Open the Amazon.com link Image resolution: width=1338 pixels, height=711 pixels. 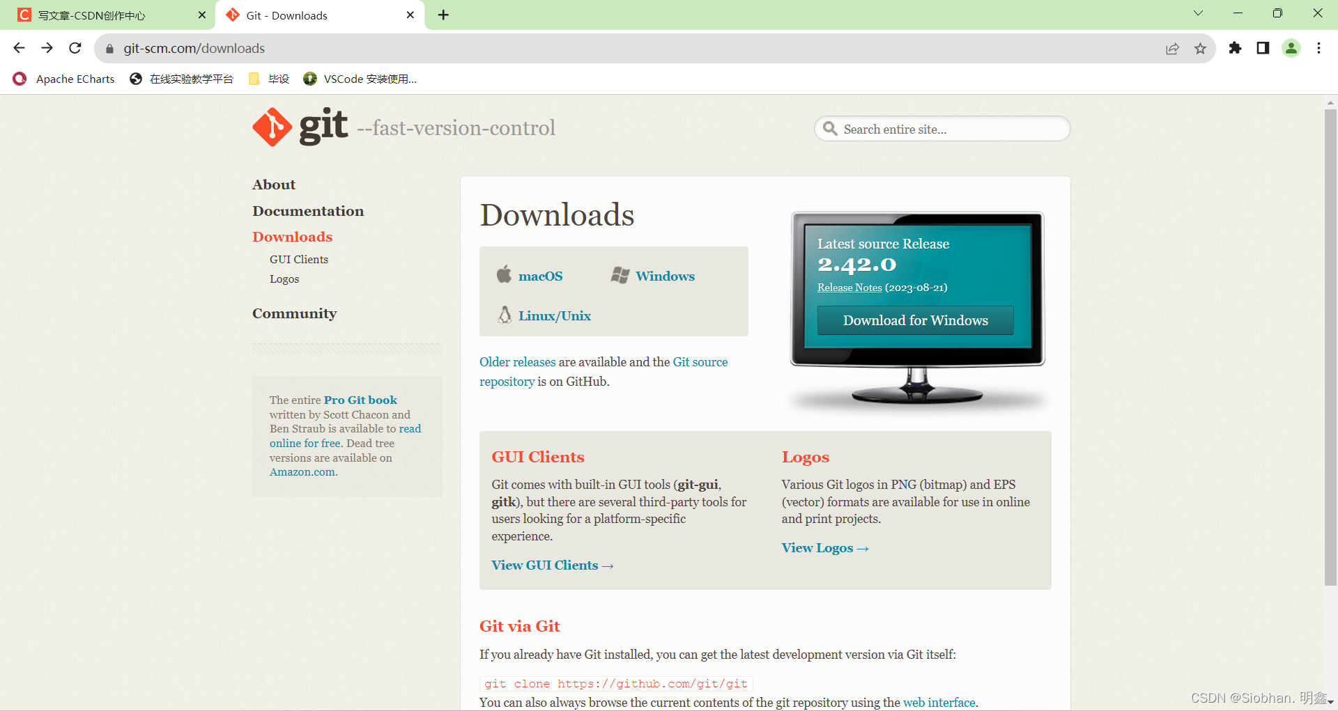coord(302,472)
